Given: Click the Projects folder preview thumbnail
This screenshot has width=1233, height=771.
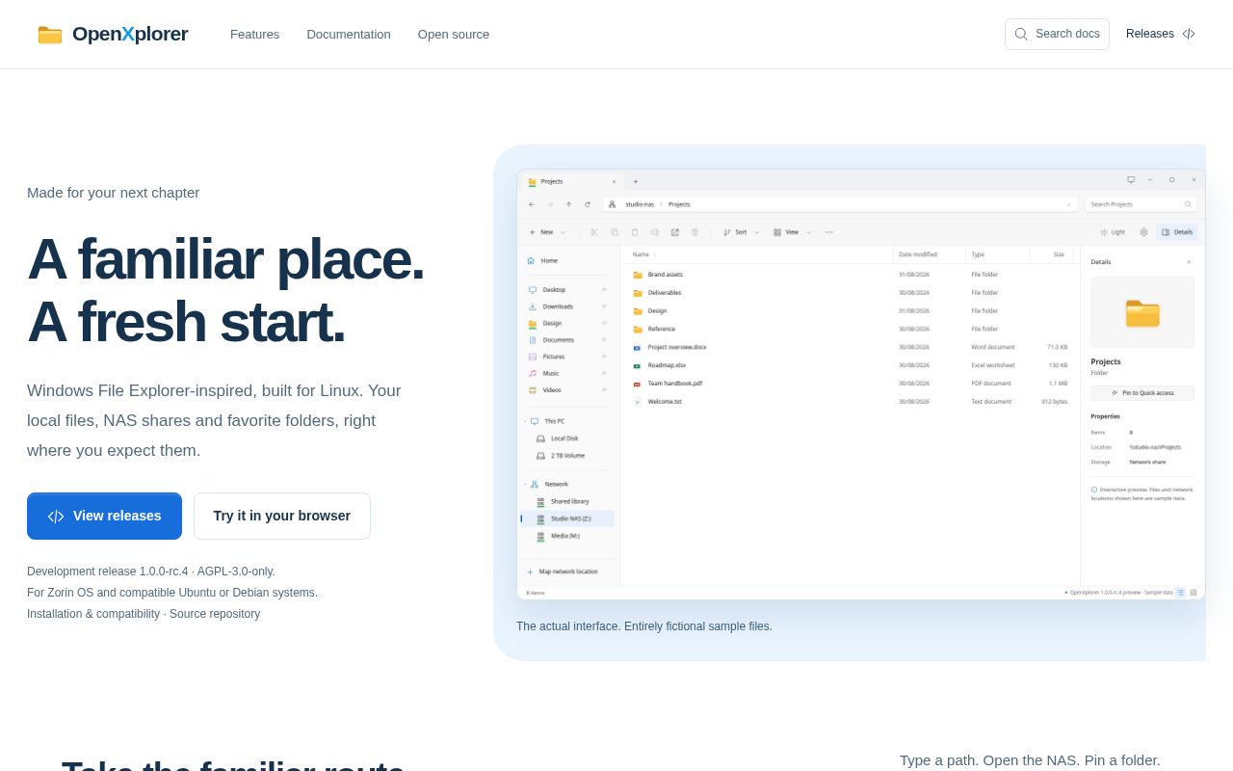Looking at the screenshot, I should click(1142, 312).
